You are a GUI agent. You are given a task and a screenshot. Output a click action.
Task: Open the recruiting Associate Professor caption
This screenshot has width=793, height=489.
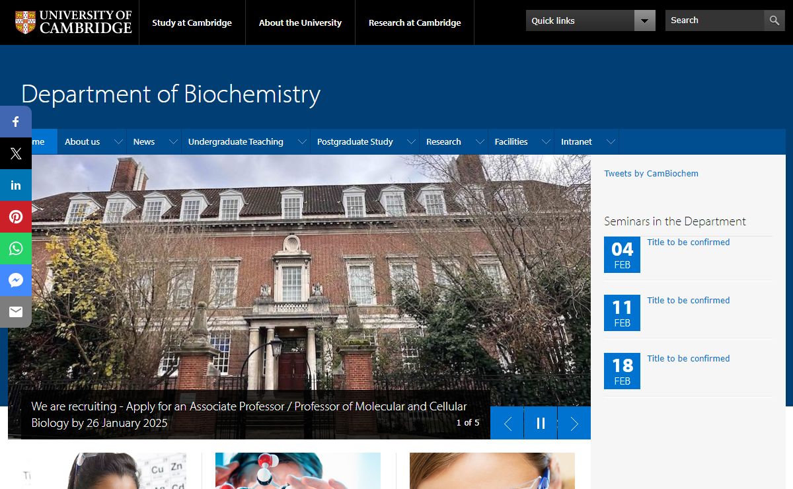pos(249,414)
